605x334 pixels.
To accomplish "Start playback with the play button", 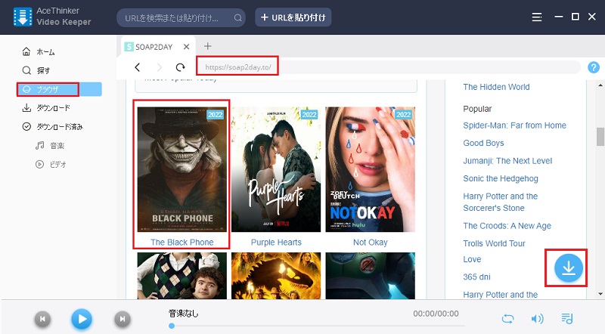I will coord(82,319).
